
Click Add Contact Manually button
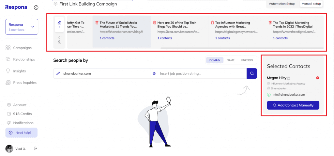[293, 105]
